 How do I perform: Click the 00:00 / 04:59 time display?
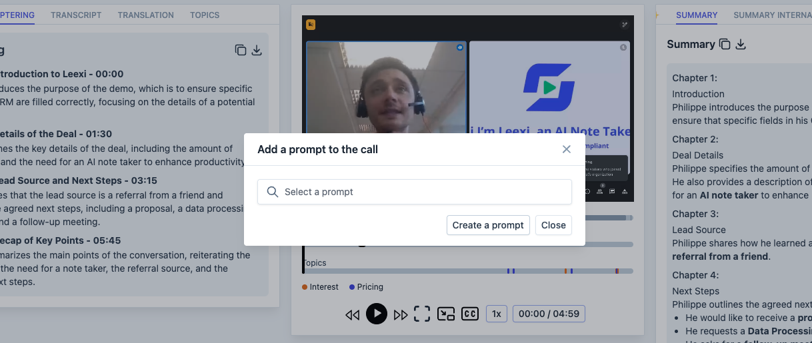click(x=549, y=314)
